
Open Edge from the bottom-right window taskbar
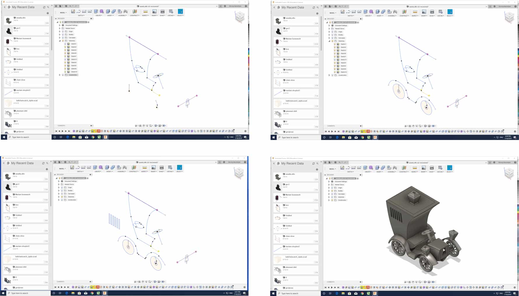(337, 293)
